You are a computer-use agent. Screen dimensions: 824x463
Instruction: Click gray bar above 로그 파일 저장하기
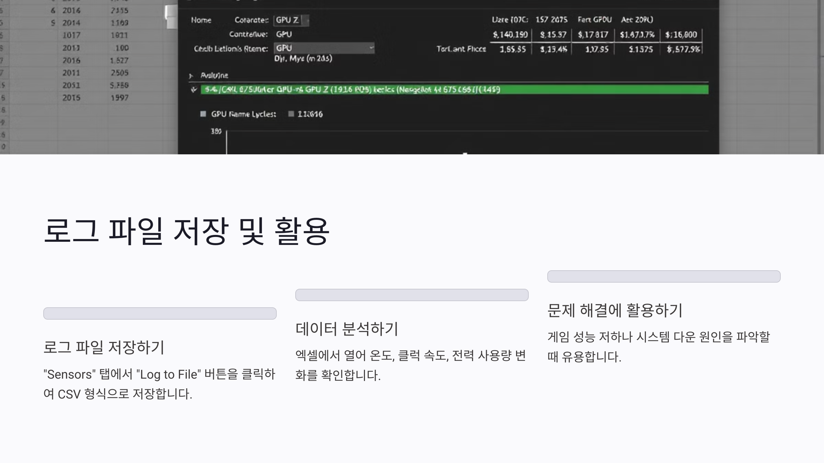pyautogui.click(x=160, y=313)
